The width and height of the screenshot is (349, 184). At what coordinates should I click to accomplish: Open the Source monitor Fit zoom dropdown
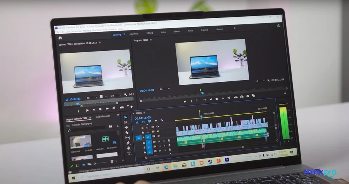(92, 98)
